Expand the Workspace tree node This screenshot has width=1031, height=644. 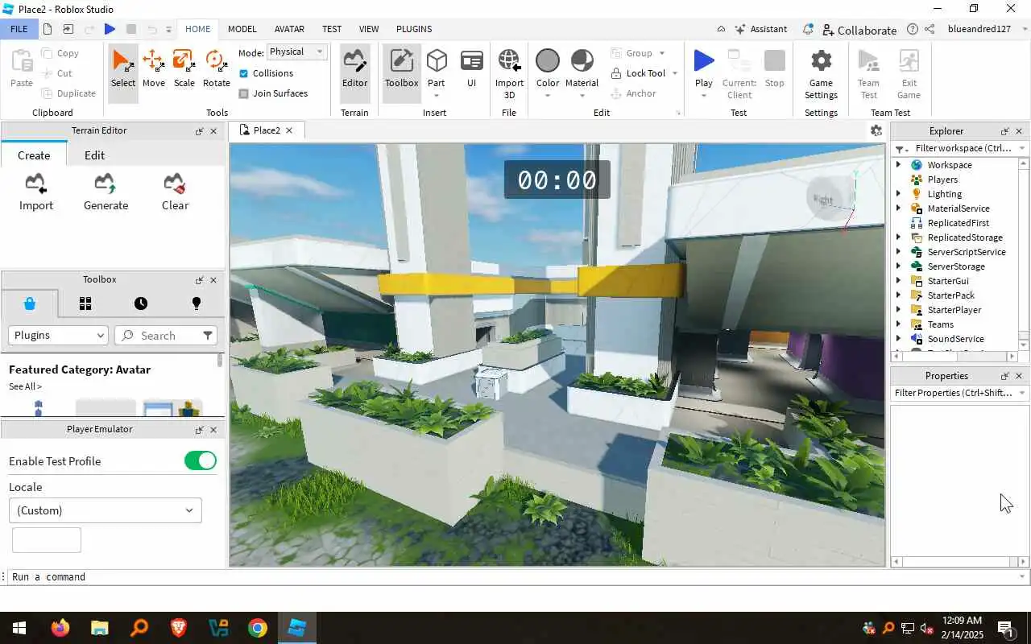coord(898,165)
